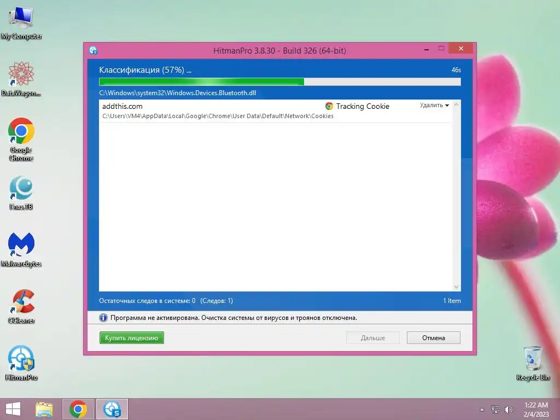Switch to Chrome in the taskbar

click(x=78, y=409)
